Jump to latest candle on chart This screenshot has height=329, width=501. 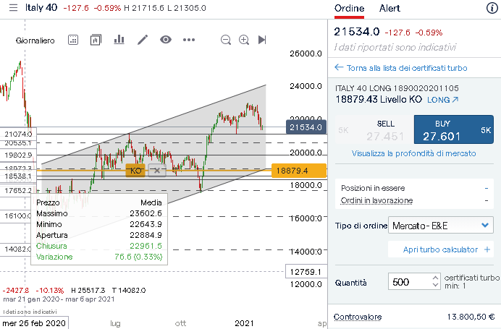tap(262, 40)
